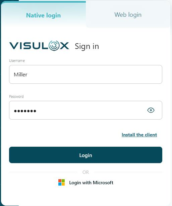Switch to the Web login tab
This screenshot has height=206, width=172.
click(128, 14)
